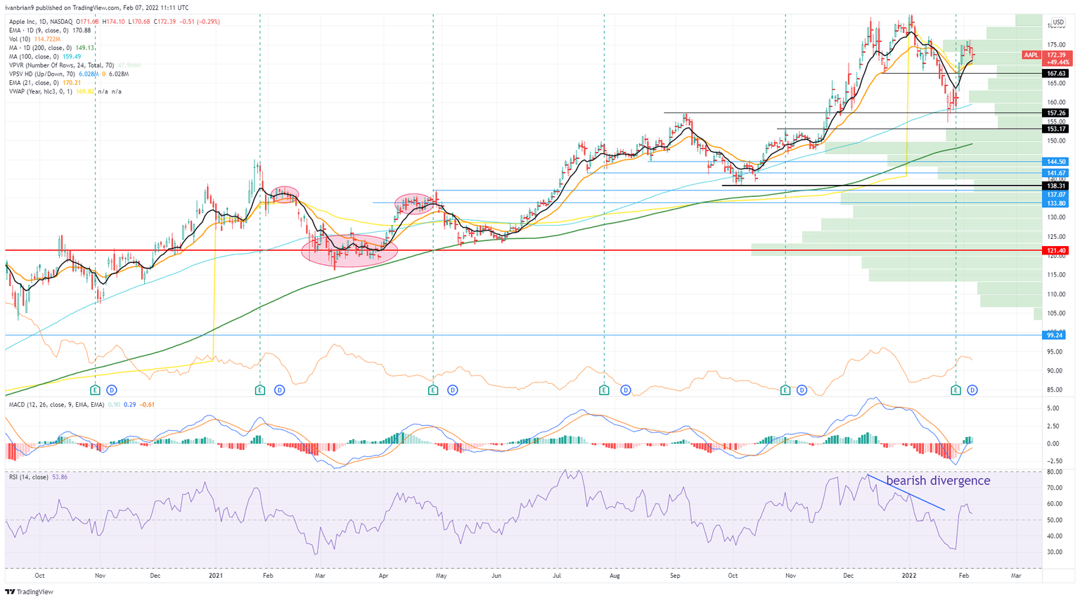Select the 153.17 horizontal line label

[1056, 129]
